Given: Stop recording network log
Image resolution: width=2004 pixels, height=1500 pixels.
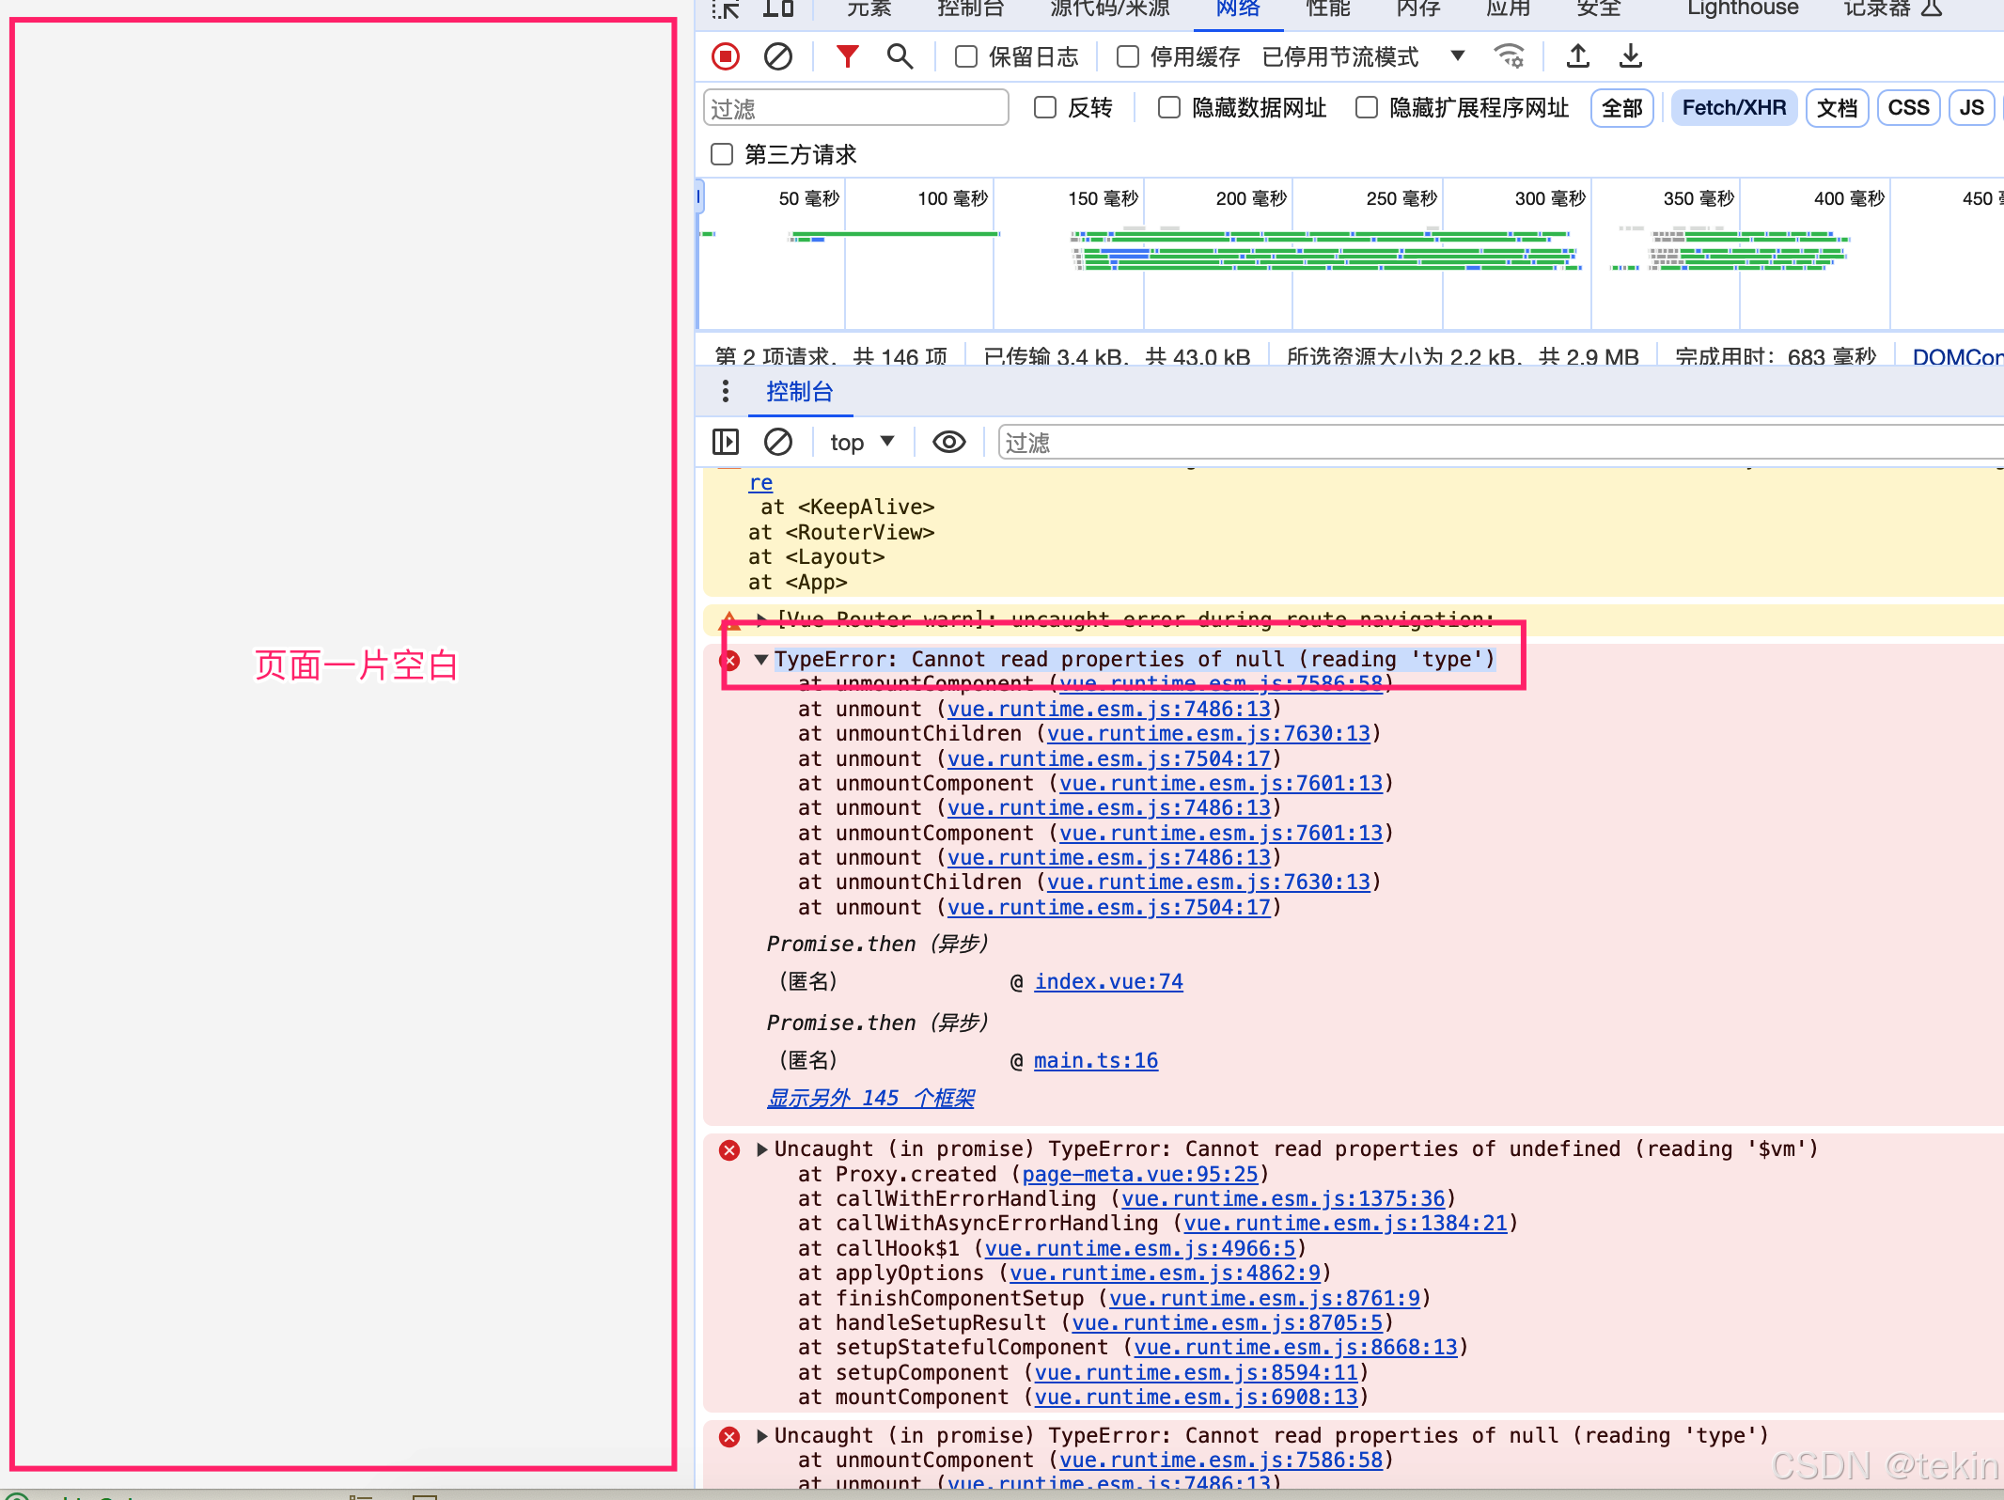Looking at the screenshot, I should point(725,56).
